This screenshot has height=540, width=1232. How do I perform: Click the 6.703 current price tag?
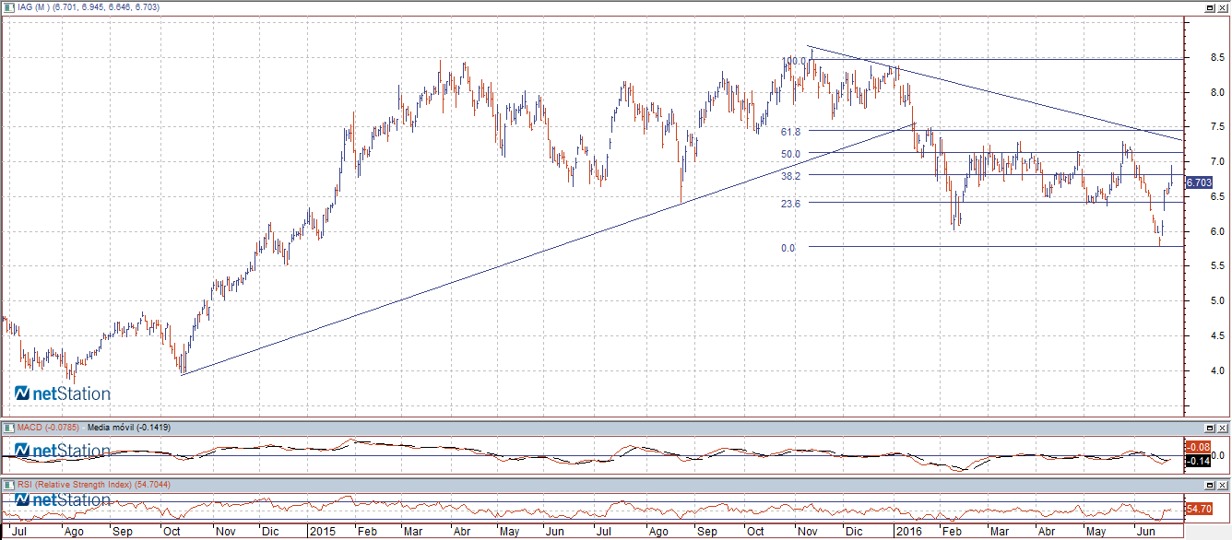tap(1199, 183)
